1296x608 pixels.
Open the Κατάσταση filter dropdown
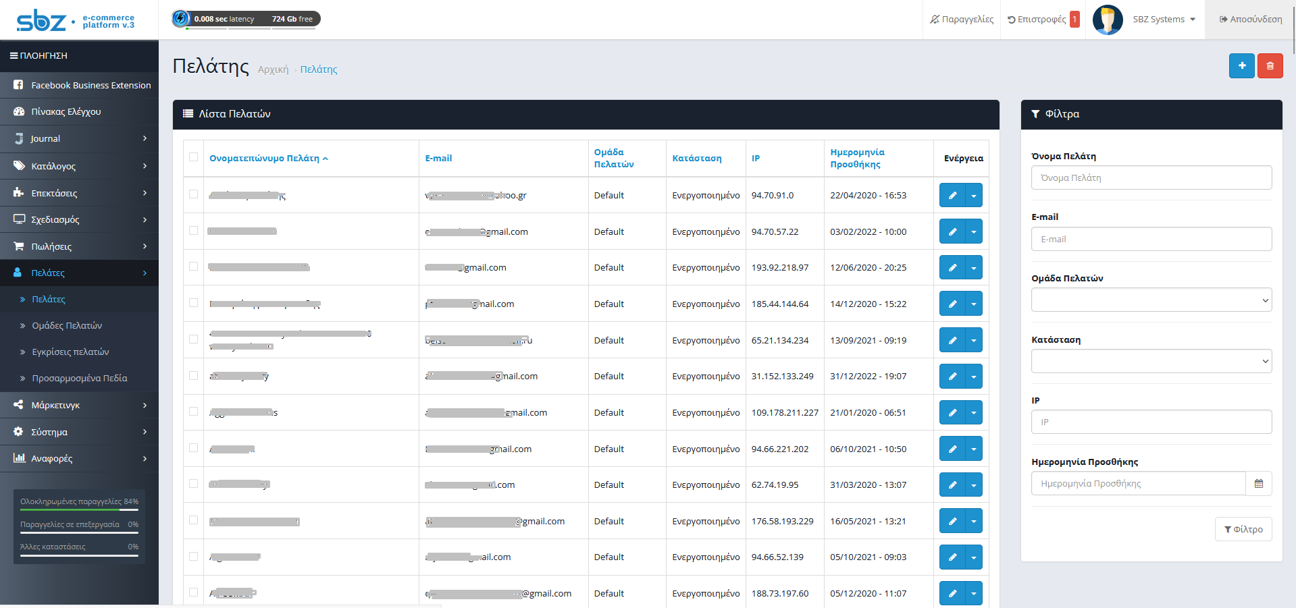coord(1151,362)
